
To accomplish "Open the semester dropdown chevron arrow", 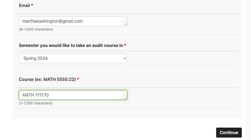I will click(x=125, y=58).
